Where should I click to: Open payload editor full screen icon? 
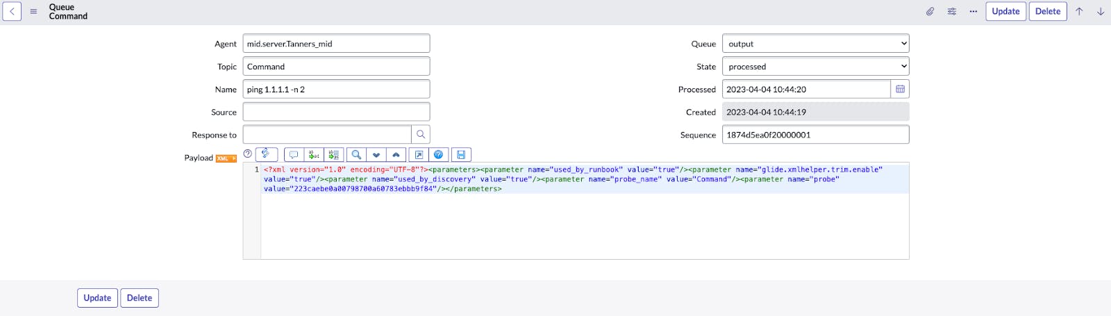click(419, 155)
